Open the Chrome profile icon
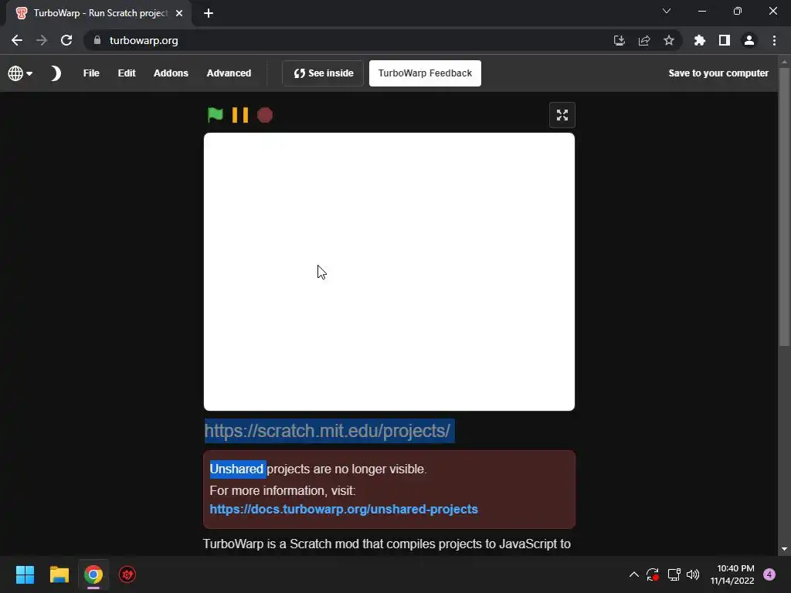The image size is (791, 593). [749, 40]
